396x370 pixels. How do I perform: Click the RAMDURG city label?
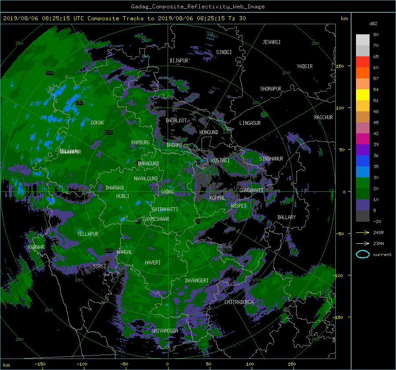click(x=140, y=143)
